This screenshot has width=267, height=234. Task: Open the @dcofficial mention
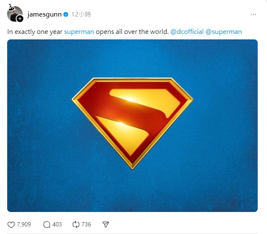[x=187, y=32]
